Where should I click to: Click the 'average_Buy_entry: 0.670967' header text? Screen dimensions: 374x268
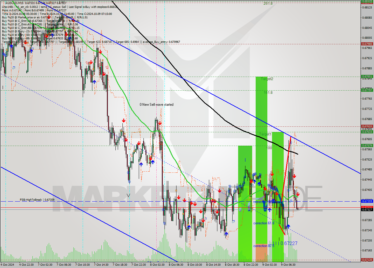161,42
